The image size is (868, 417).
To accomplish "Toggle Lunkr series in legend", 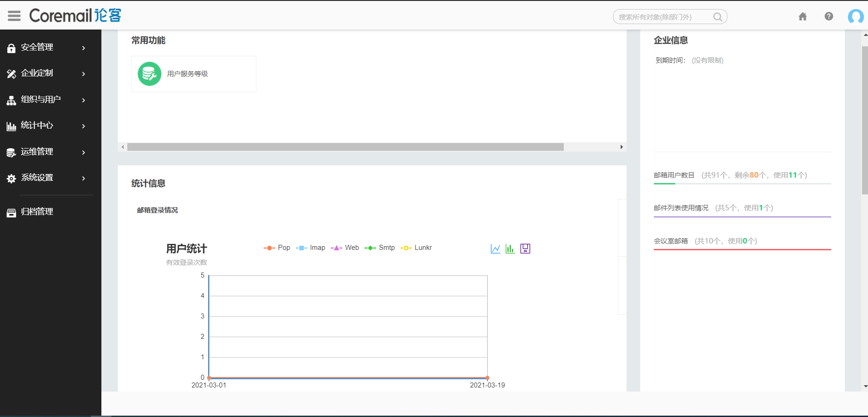I will tap(416, 248).
